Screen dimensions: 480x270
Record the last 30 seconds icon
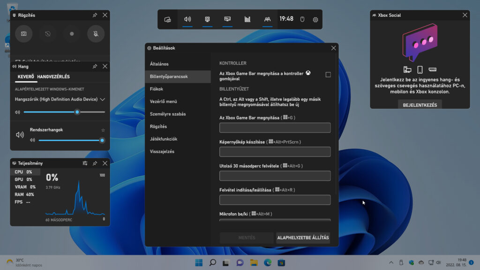click(x=48, y=34)
